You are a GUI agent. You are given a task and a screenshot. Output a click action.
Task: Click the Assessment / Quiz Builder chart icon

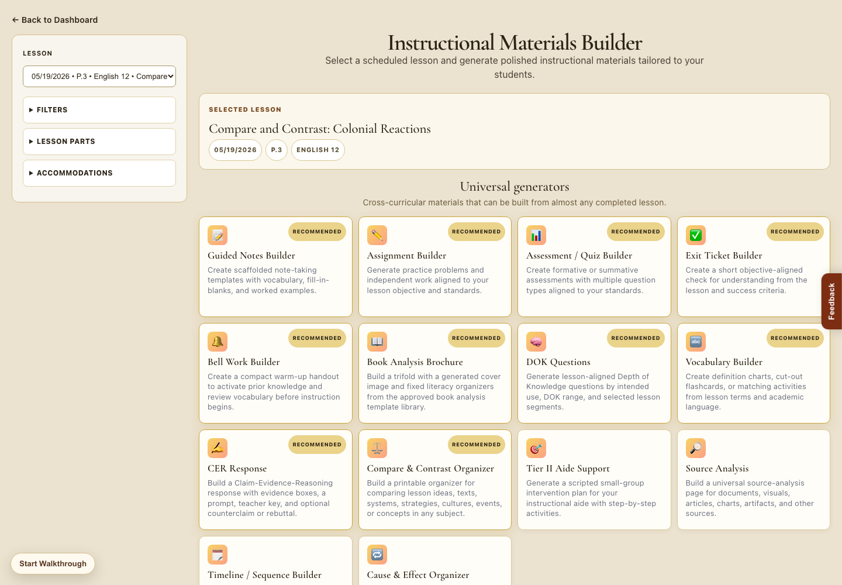pyautogui.click(x=536, y=235)
